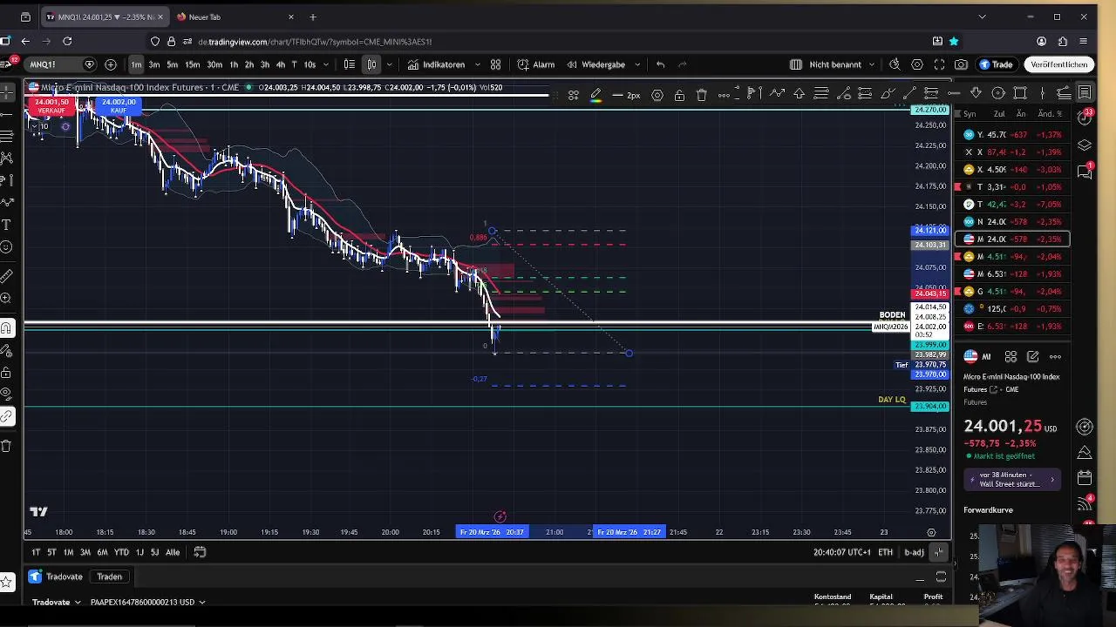This screenshot has width=1116, height=627.
Task: Expand the Wiedergabe dropdown arrow
Action: pos(637,64)
